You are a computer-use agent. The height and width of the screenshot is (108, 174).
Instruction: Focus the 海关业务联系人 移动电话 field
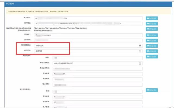98,102
